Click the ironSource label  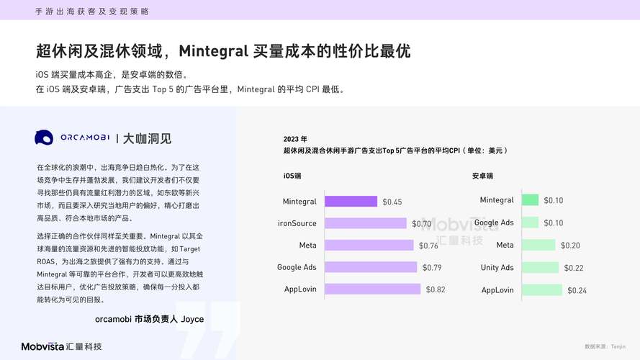297,223
